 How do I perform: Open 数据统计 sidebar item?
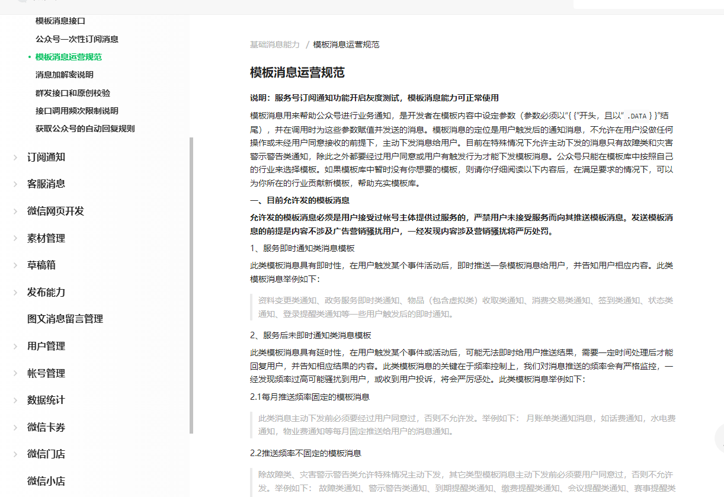pyautogui.click(x=46, y=400)
